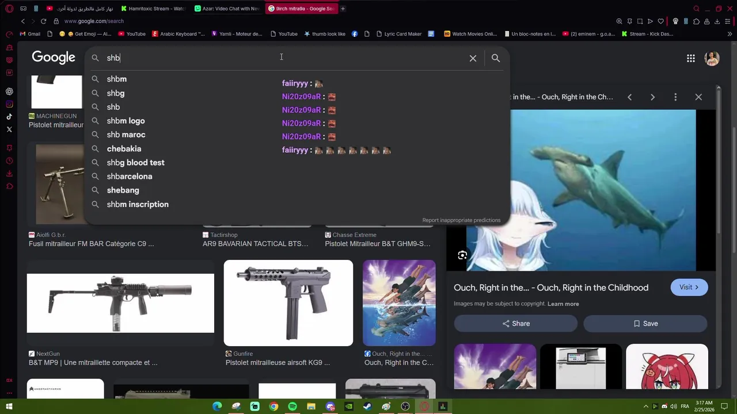
Task: Open the printer related image thumbnail
Action: tap(581, 367)
